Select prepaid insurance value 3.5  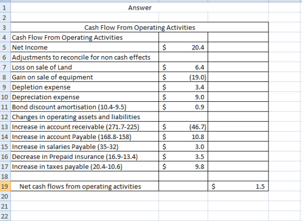click(183, 156)
